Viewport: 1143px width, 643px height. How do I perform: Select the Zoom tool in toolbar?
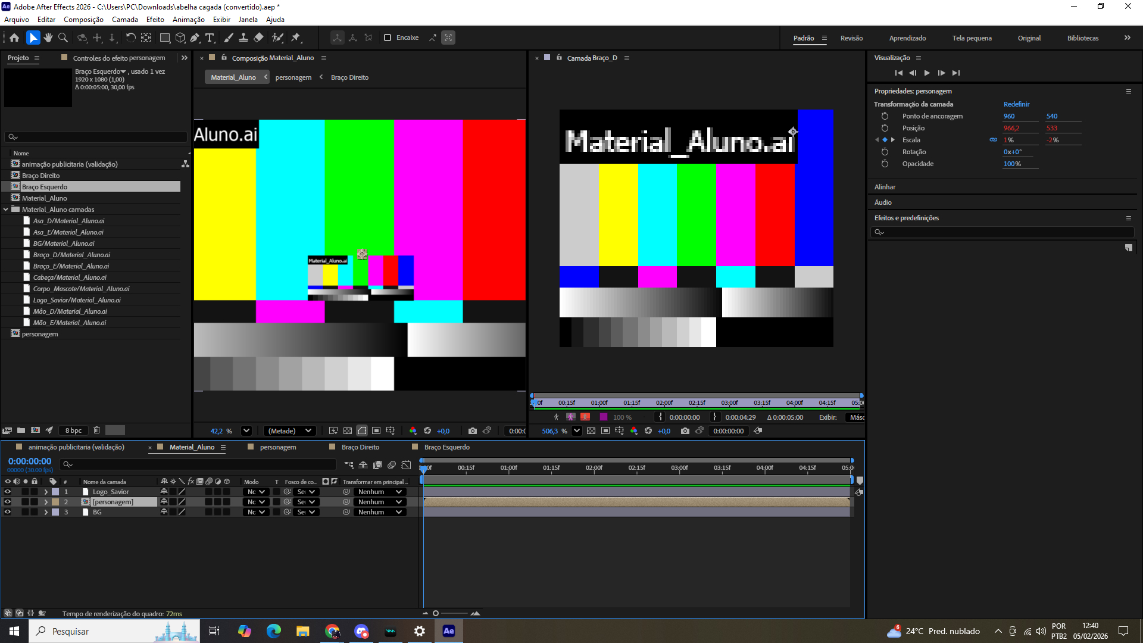[63, 38]
